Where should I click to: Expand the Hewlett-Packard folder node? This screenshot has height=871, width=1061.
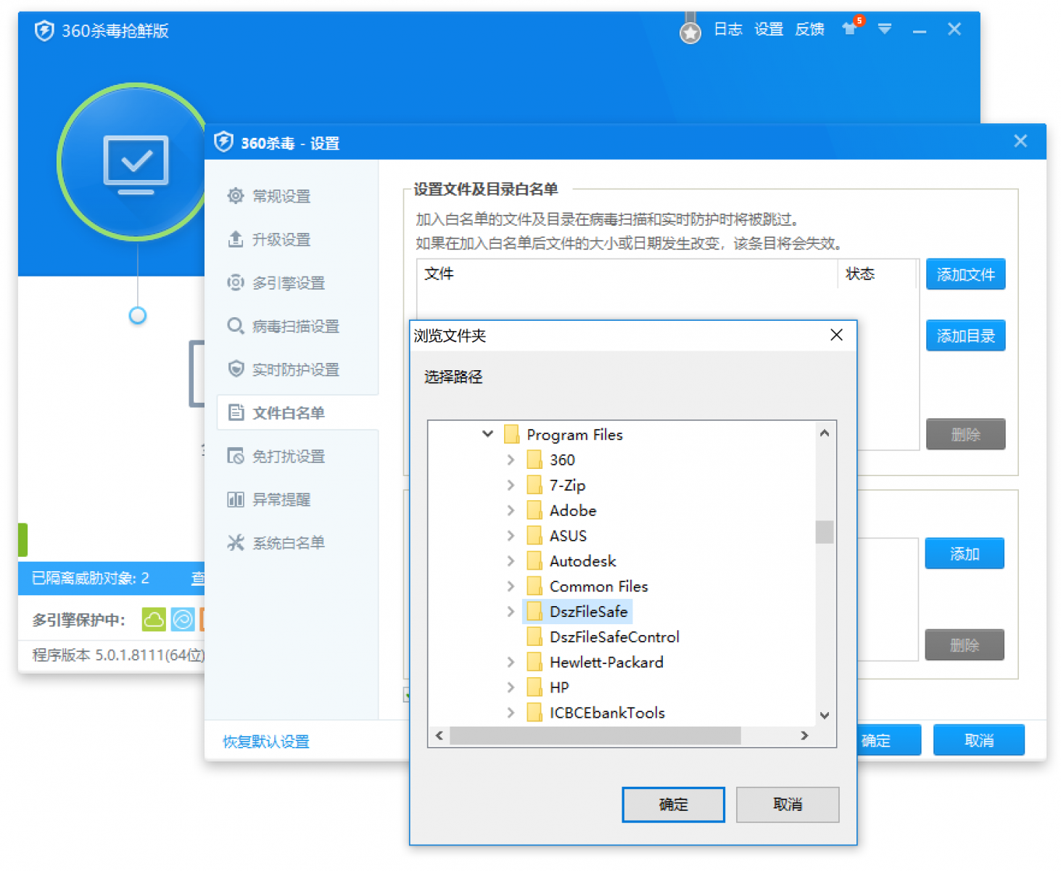coord(511,662)
